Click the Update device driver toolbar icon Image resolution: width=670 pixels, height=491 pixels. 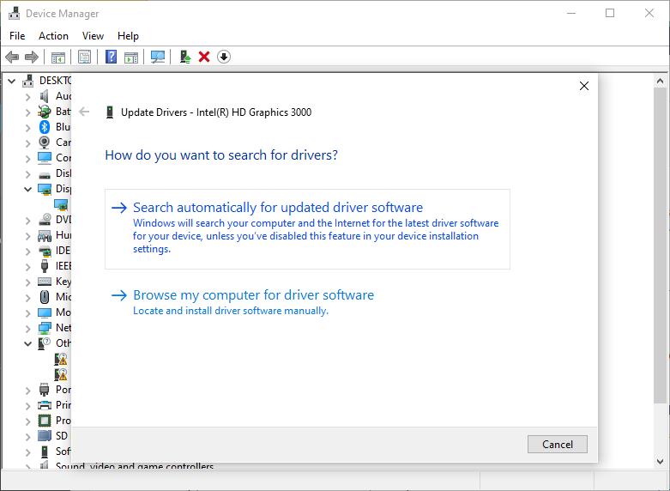pos(185,57)
